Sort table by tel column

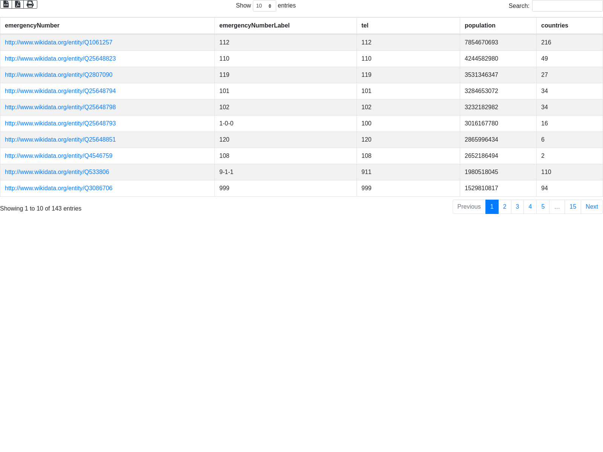[365, 26]
